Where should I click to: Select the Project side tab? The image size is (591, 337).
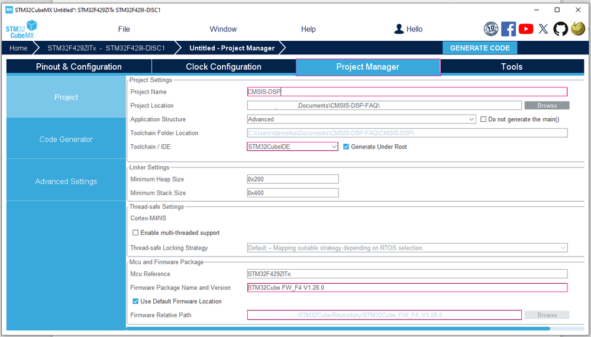pyautogui.click(x=66, y=97)
